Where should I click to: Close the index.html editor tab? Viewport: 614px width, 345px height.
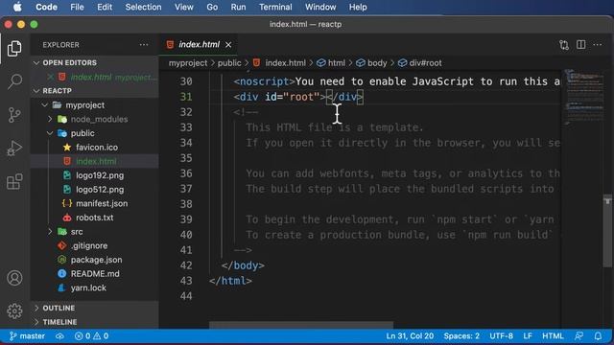point(228,45)
